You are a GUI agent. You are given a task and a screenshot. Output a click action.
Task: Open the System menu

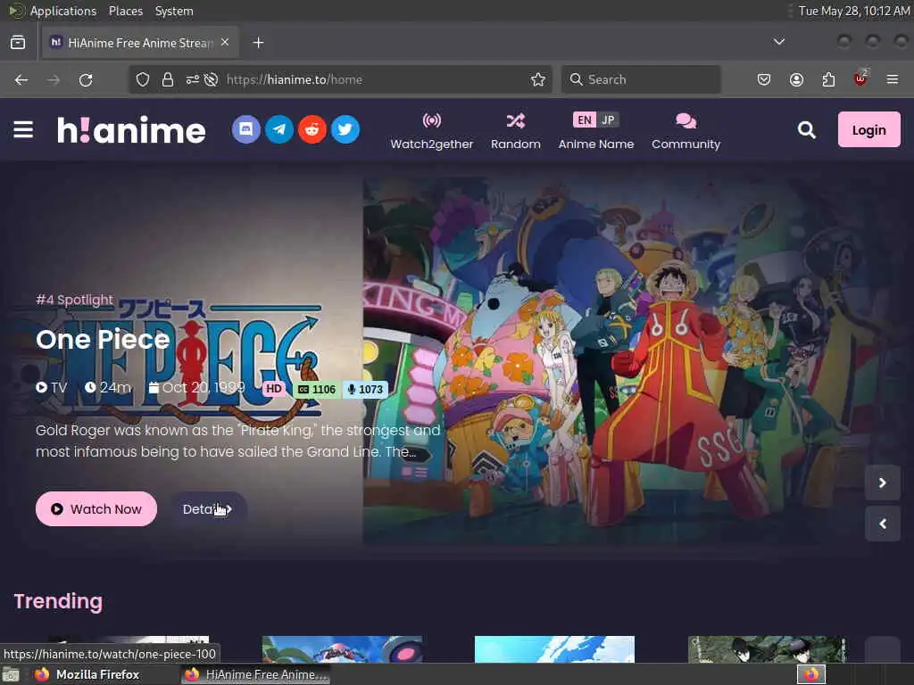click(x=174, y=11)
